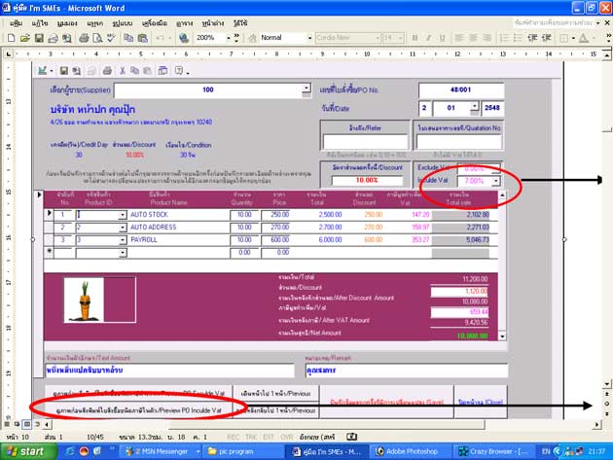This screenshot has width=613, height=460.
Task: Open Product ID dropdown in row 1
Action: click(x=123, y=214)
